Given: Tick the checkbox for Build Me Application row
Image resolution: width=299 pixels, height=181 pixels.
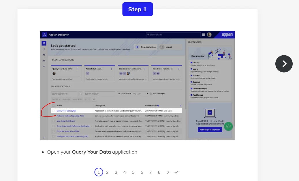Looking at the screenshot, I should [x=53, y=131].
